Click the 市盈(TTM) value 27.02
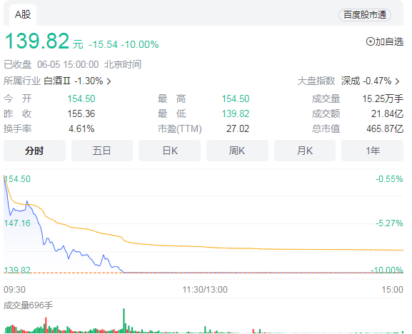 coord(238,129)
